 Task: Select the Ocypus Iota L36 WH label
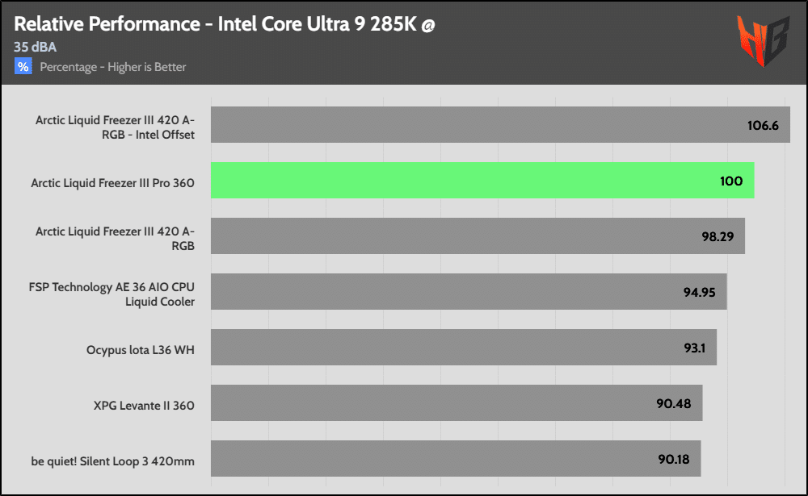click(141, 350)
